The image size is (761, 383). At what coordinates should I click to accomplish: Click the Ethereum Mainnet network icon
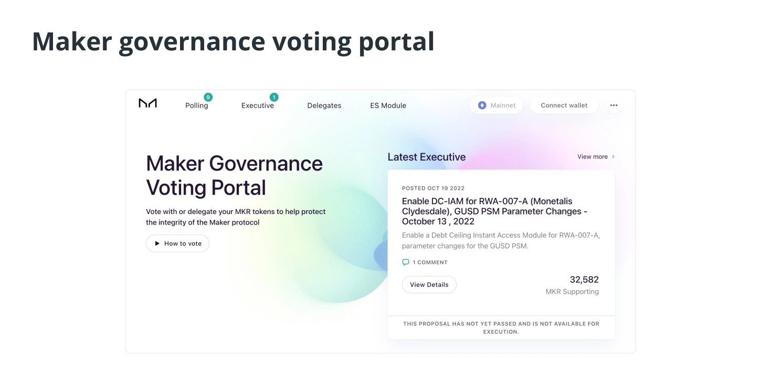(482, 105)
